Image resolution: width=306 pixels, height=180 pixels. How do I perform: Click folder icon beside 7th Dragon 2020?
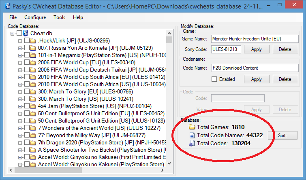[33, 142]
